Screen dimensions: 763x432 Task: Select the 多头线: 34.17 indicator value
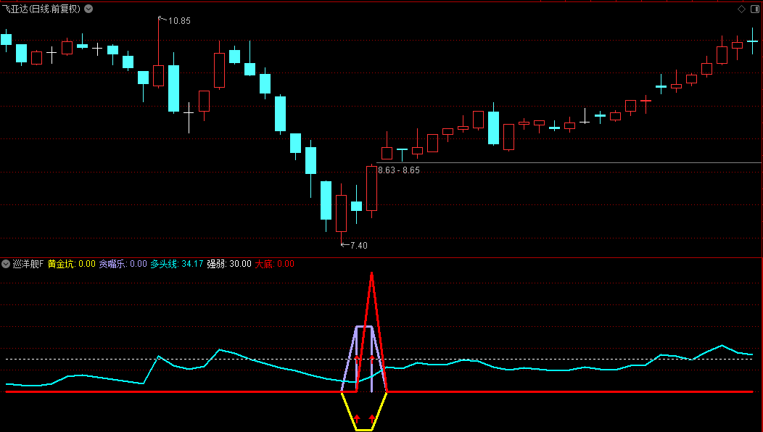(177, 264)
